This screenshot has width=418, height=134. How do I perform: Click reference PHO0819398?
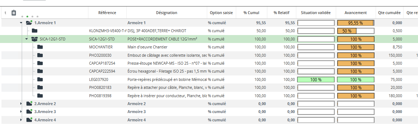100,96
